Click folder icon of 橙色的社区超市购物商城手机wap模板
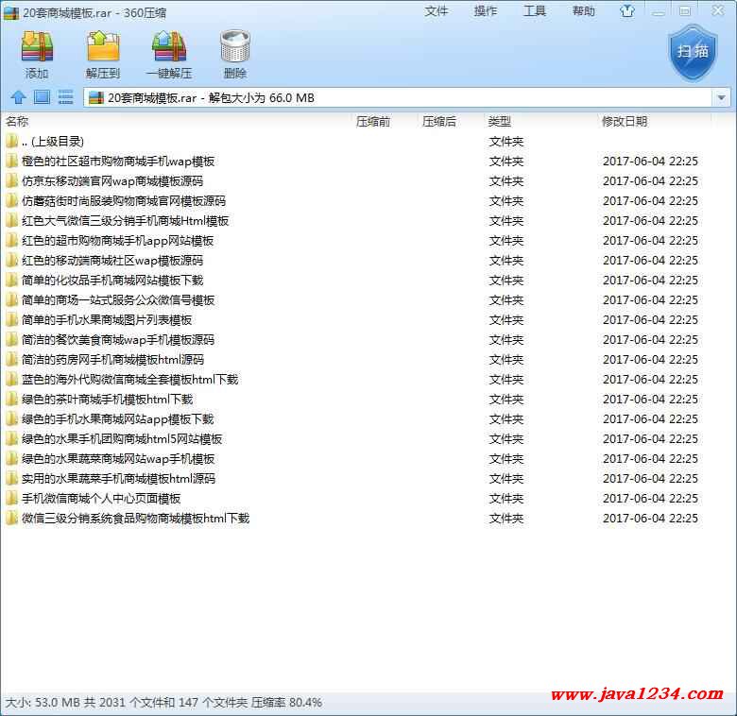The width and height of the screenshot is (737, 716). pos(11,162)
